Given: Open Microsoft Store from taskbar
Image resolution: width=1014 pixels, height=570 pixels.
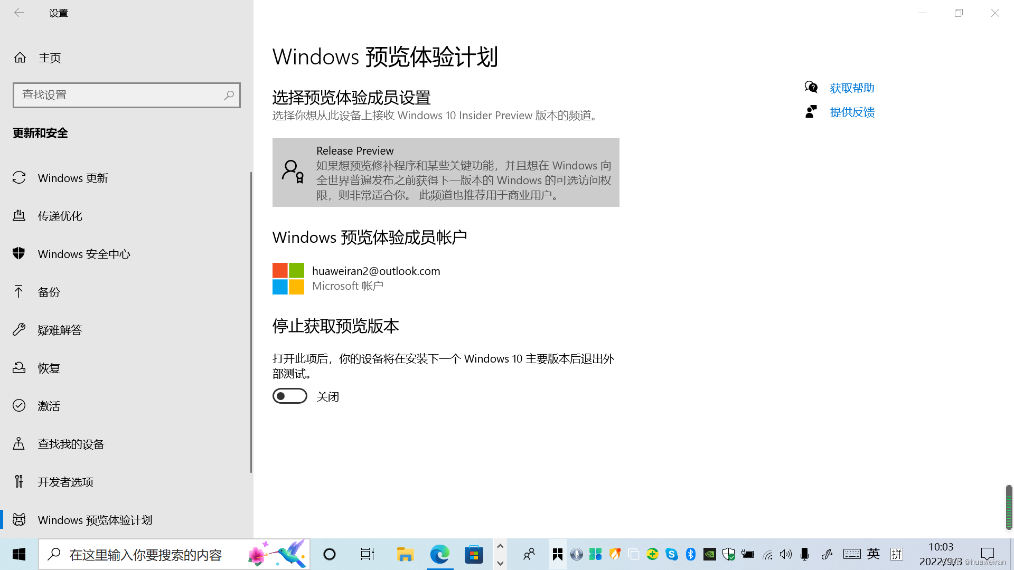Looking at the screenshot, I should click(x=474, y=554).
